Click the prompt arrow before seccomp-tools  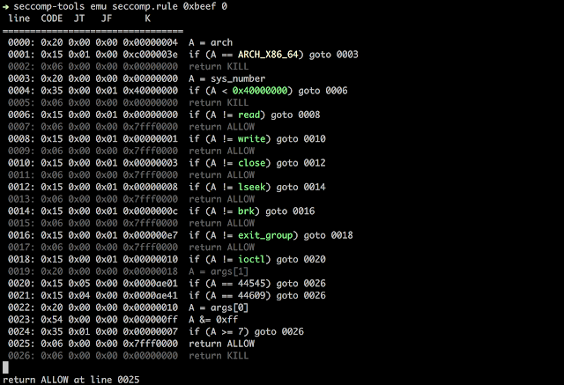click(5, 6)
